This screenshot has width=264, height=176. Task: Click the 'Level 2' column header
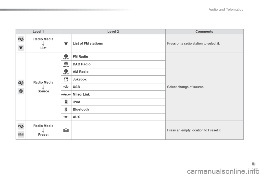tap(113, 32)
